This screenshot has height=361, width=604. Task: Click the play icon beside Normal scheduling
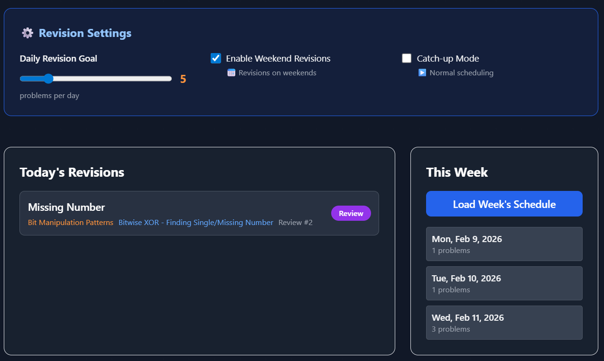(422, 73)
